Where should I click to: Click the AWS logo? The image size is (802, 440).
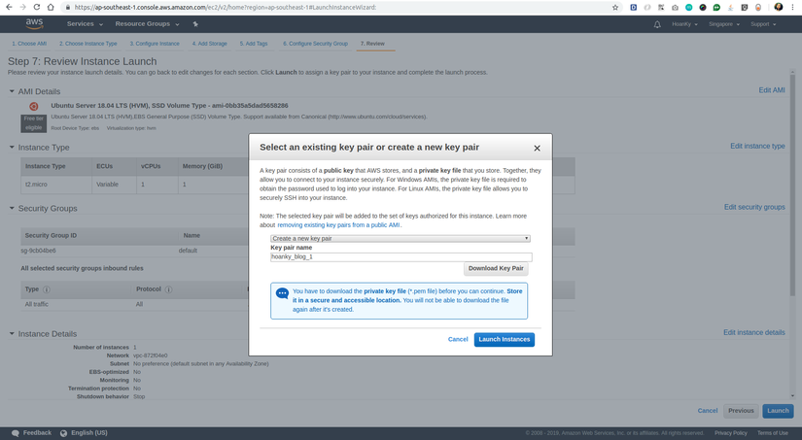[x=34, y=23]
